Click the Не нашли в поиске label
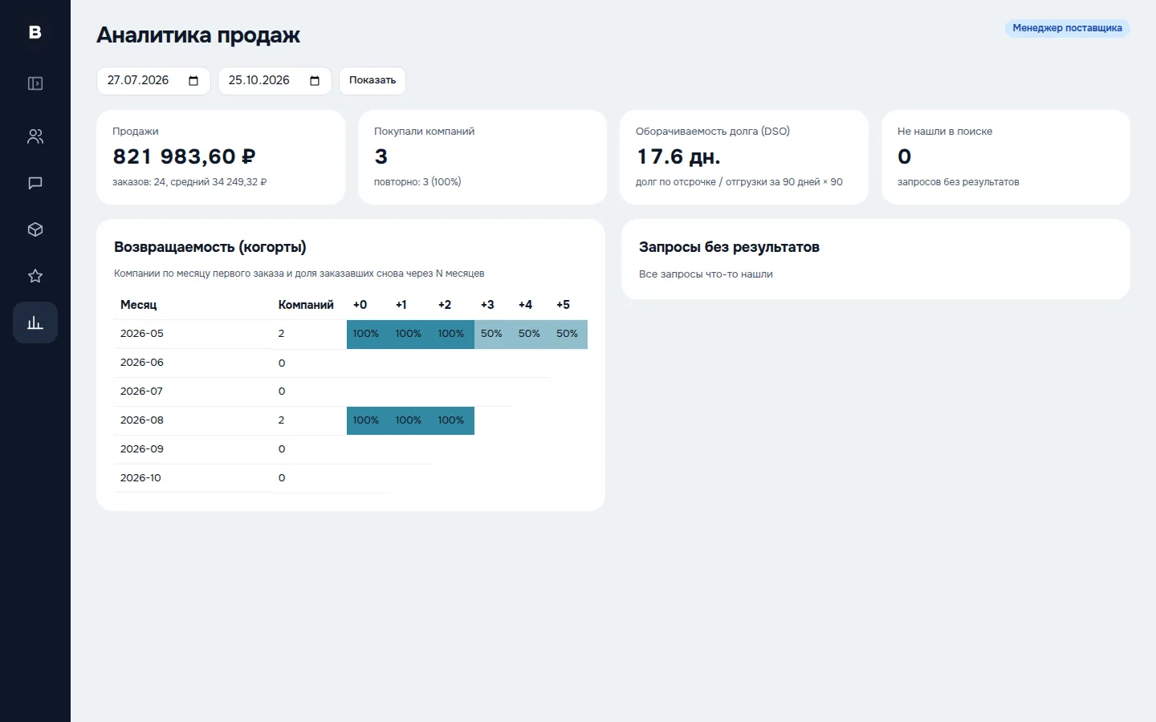The image size is (1156, 722). (x=945, y=131)
